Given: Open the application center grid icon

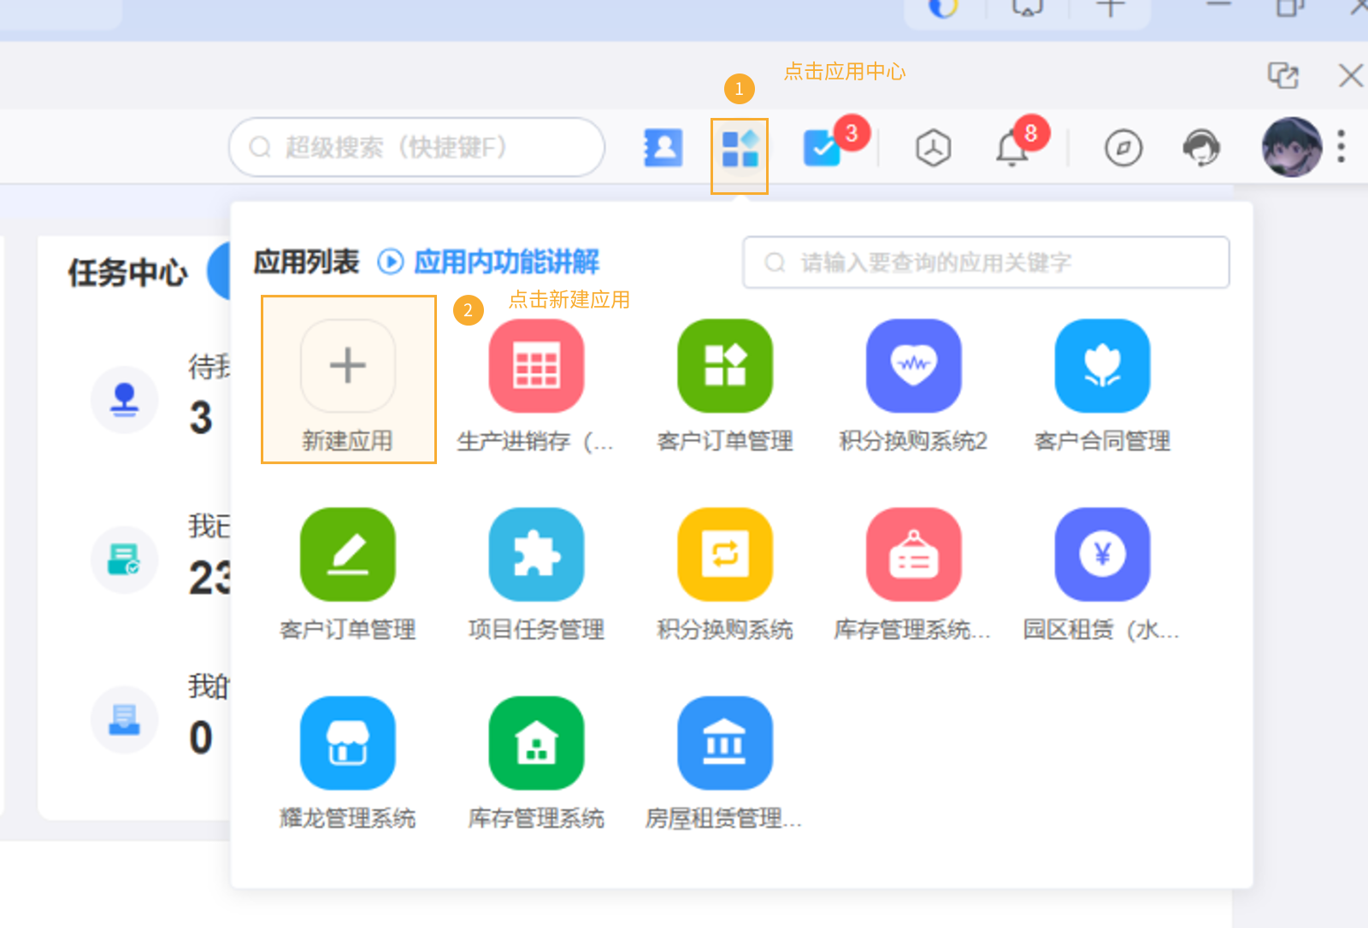Looking at the screenshot, I should click(740, 149).
